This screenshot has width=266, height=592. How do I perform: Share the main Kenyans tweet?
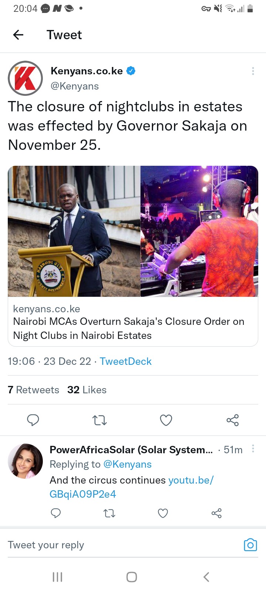(x=232, y=420)
